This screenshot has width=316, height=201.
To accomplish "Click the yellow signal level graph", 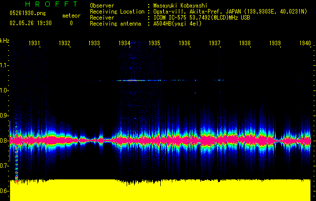I will (x=160, y=190).
